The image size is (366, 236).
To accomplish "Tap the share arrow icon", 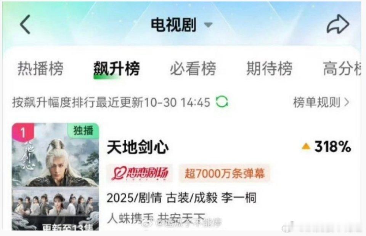I will coord(338,24).
